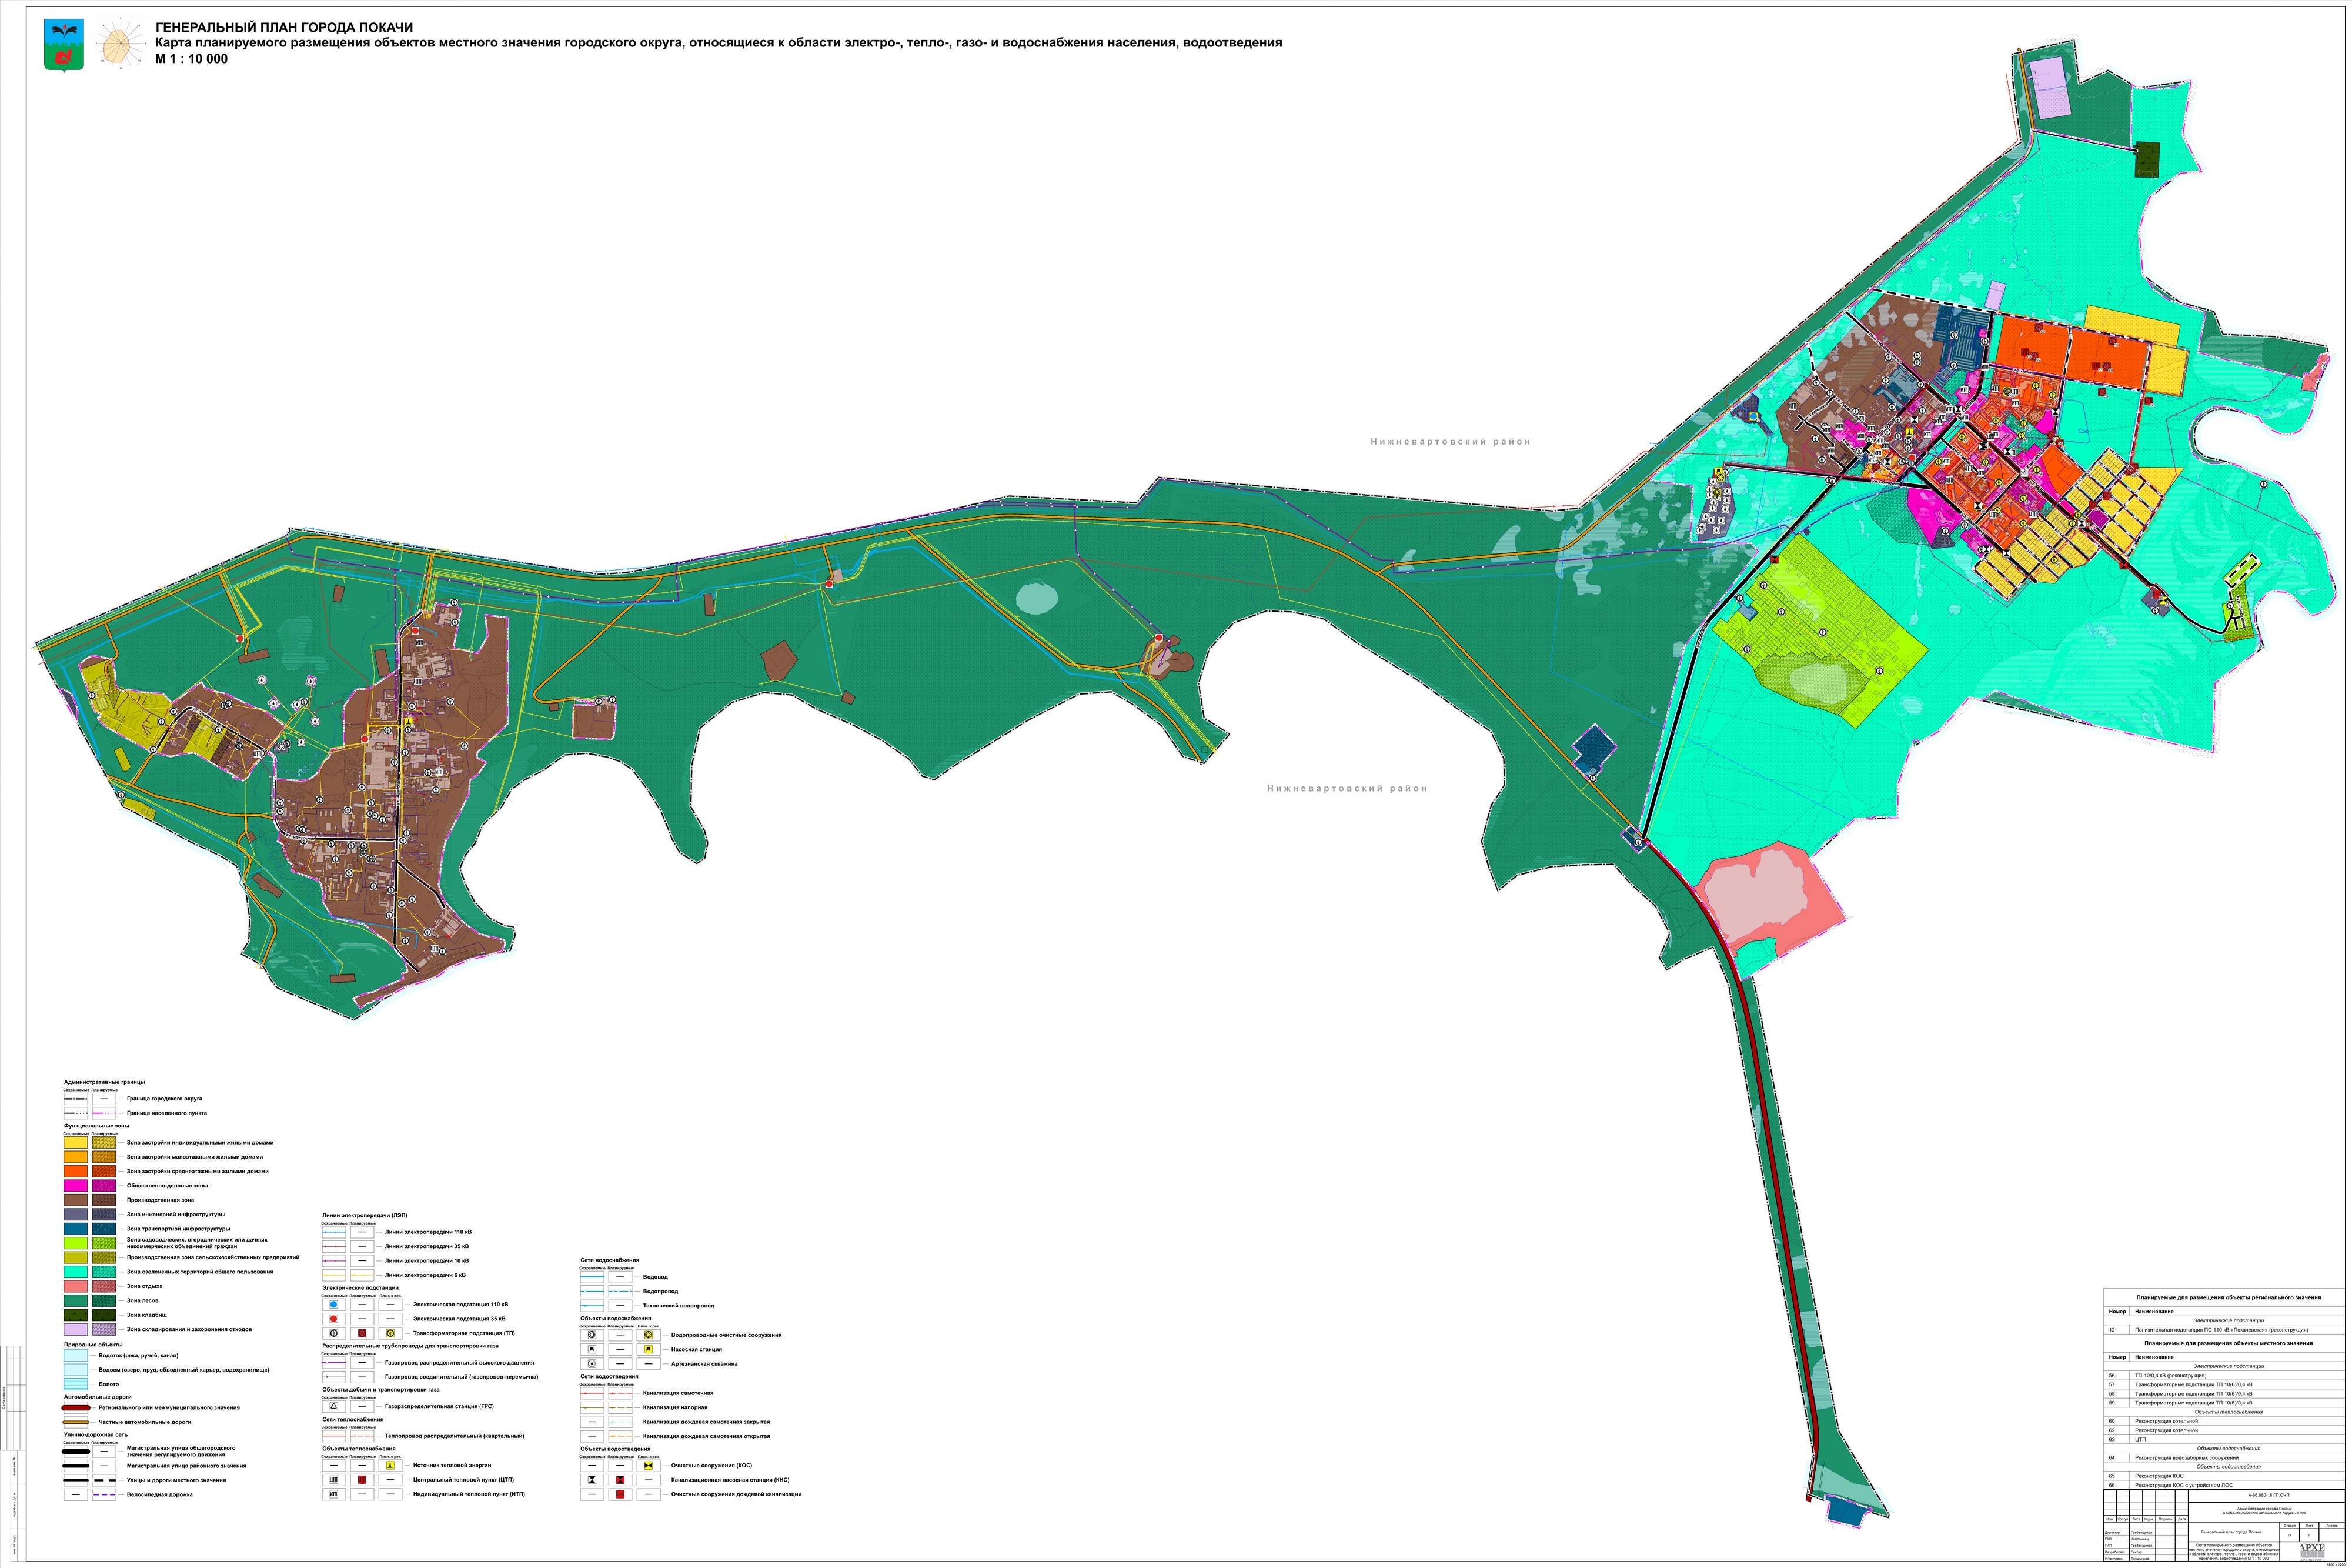
Task: Click the existing pumping station legend icon
Action: [x=592, y=1349]
